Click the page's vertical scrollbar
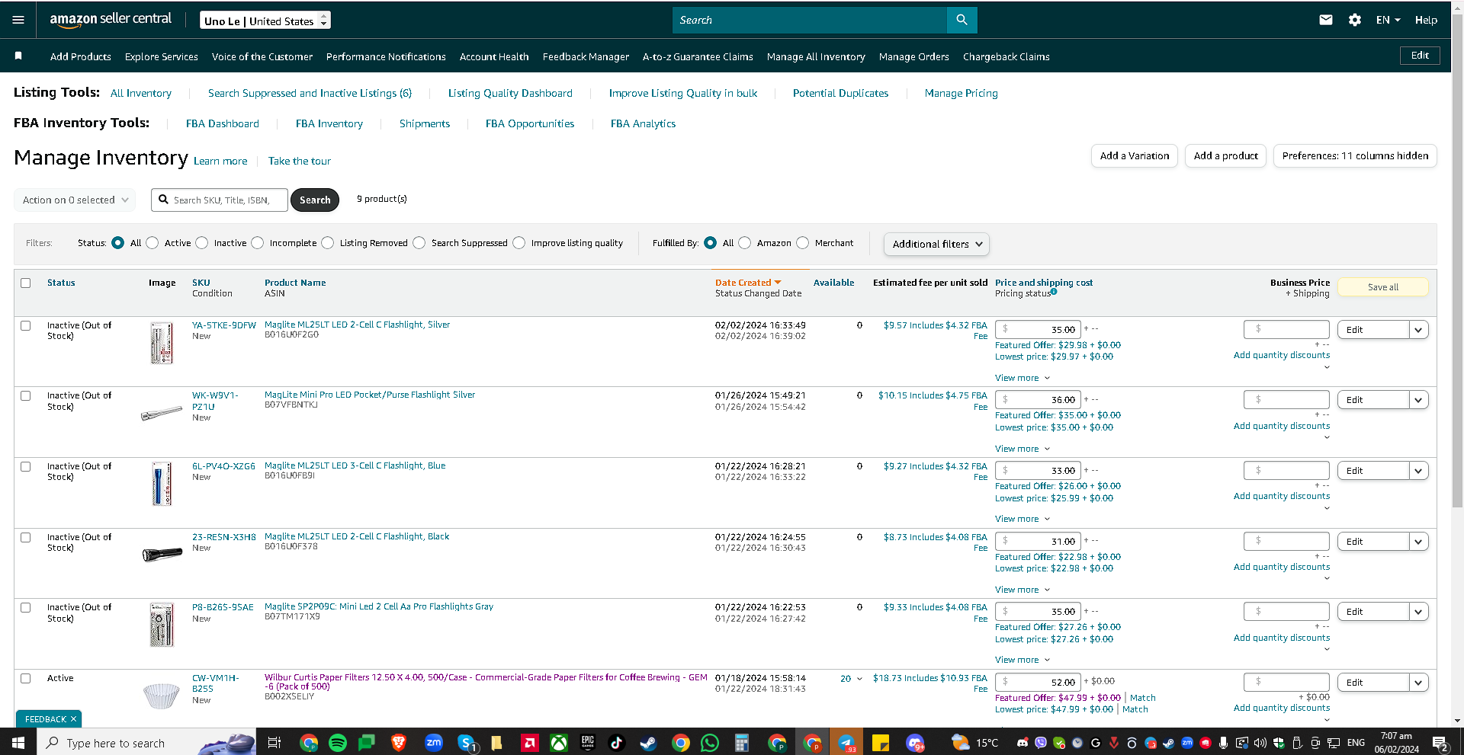 click(1457, 259)
